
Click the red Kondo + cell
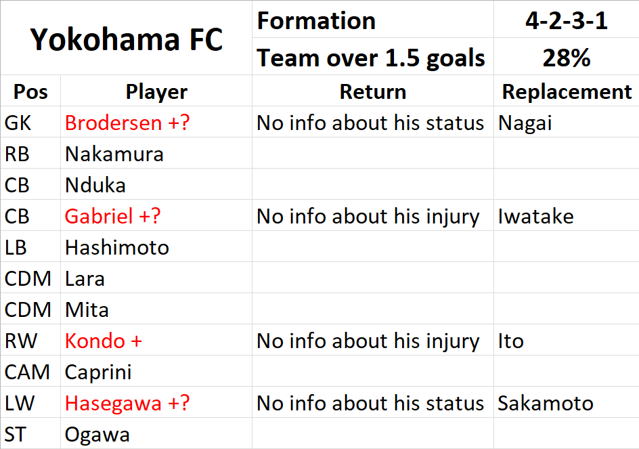point(156,340)
